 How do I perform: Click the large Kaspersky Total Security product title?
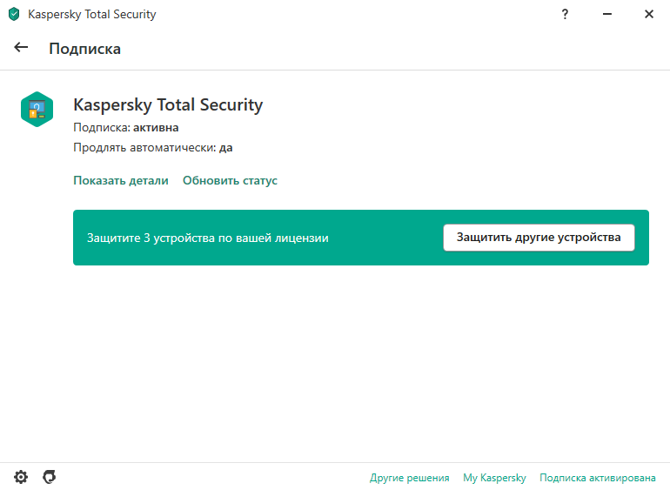pyautogui.click(x=168, y=104)
